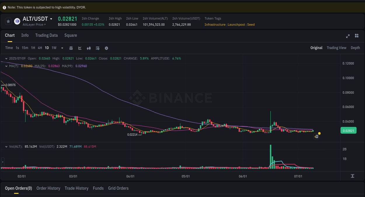Open the layout grid icon near fullscreen
Screen dimensions: 365x197
click(x=357, y=36)
